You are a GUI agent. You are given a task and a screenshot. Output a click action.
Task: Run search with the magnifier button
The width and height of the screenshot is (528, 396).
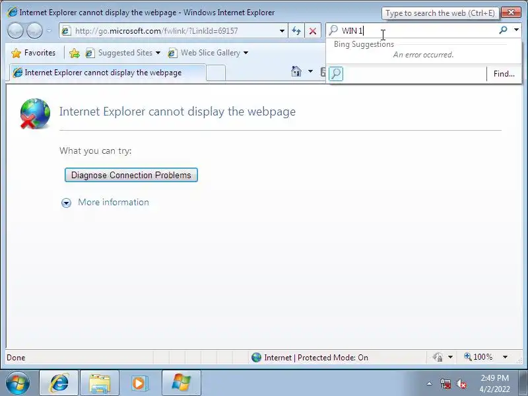point(503,30)
